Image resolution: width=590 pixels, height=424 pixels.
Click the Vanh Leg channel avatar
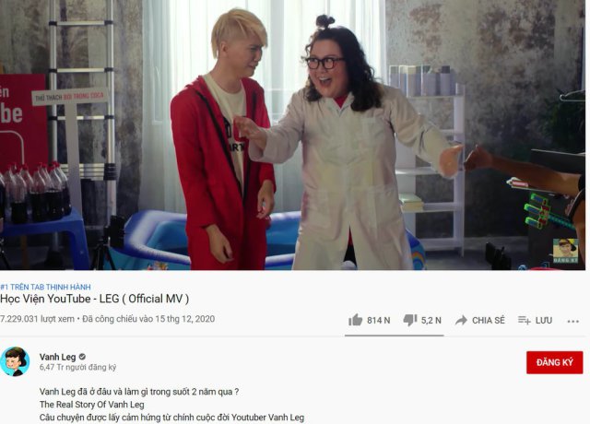15,361
